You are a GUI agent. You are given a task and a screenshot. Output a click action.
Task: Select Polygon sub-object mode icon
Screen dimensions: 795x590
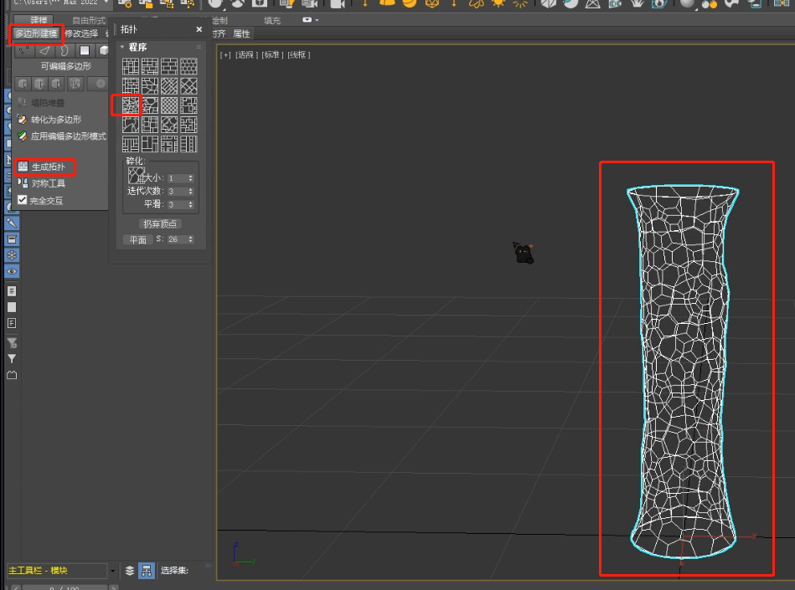pos(85,51)
